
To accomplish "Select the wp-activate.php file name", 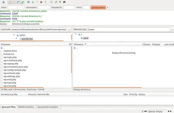I will 12,73.
